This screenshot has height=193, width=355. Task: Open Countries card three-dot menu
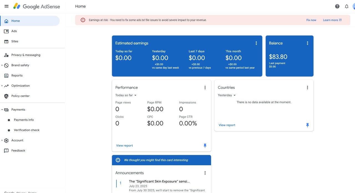tap(307, 88)
